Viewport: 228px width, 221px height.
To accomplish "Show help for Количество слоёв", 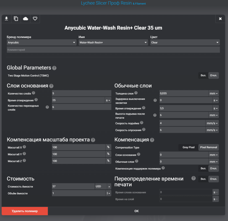I will 34,93.
